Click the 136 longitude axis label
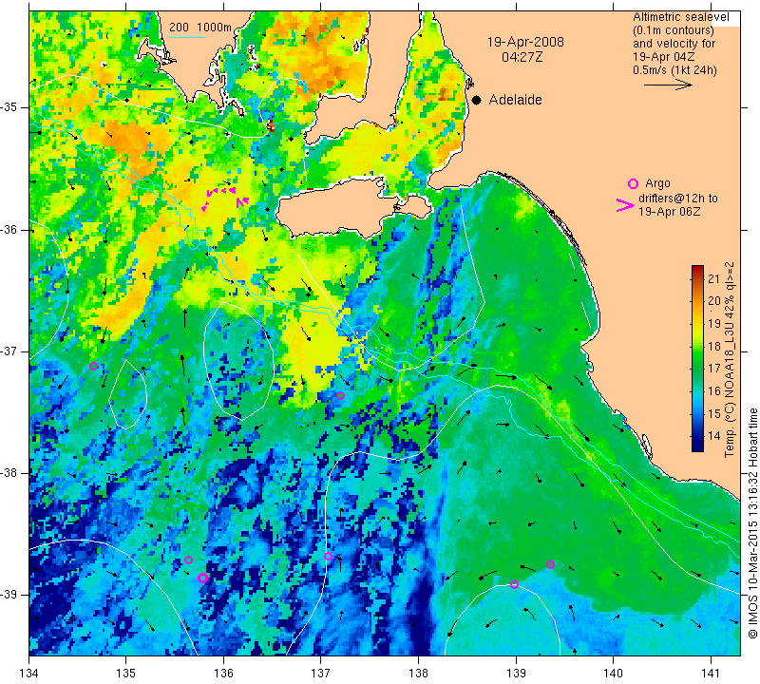 tap(223, 674)
